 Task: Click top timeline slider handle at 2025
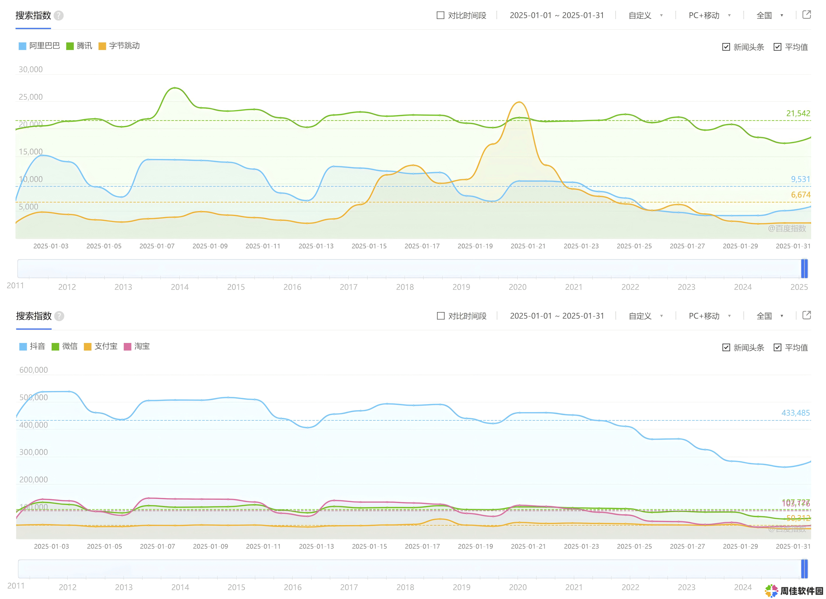coord(805,269)
